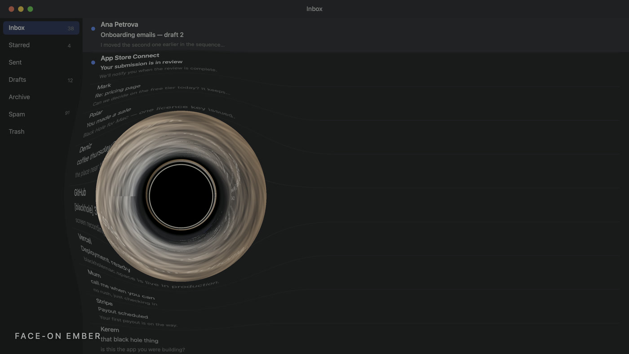Click the unread dot beside Ana Petrova
Image resolution: width=629 pixels, height=354 pixels.
(x=93, y=29)
